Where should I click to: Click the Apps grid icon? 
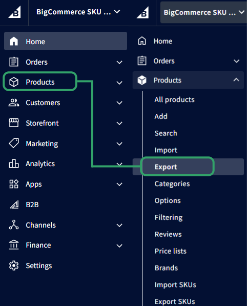tap(14, 184)
